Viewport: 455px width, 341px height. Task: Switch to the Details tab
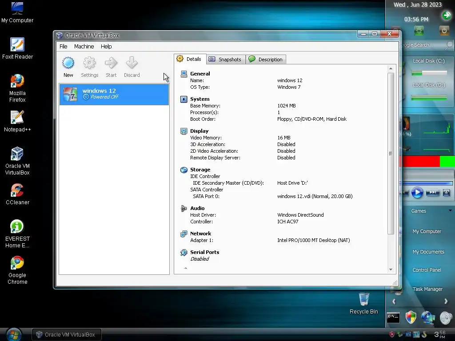[190, 59]
